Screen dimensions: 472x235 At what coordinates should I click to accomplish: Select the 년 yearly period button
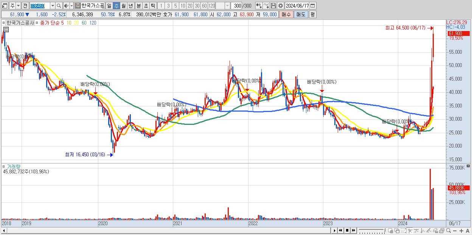point(131,6)
